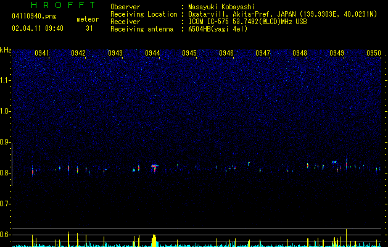Click the kHz axis unit label

click(6, 50)
